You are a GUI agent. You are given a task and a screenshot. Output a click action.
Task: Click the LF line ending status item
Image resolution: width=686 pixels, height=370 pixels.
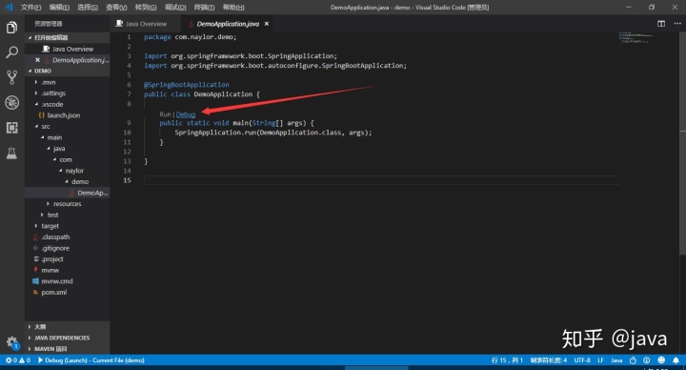pyautogui.click(x=600, y=360)
